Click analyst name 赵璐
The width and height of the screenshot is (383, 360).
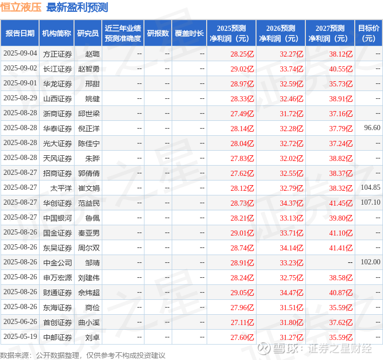coord(93,54)
